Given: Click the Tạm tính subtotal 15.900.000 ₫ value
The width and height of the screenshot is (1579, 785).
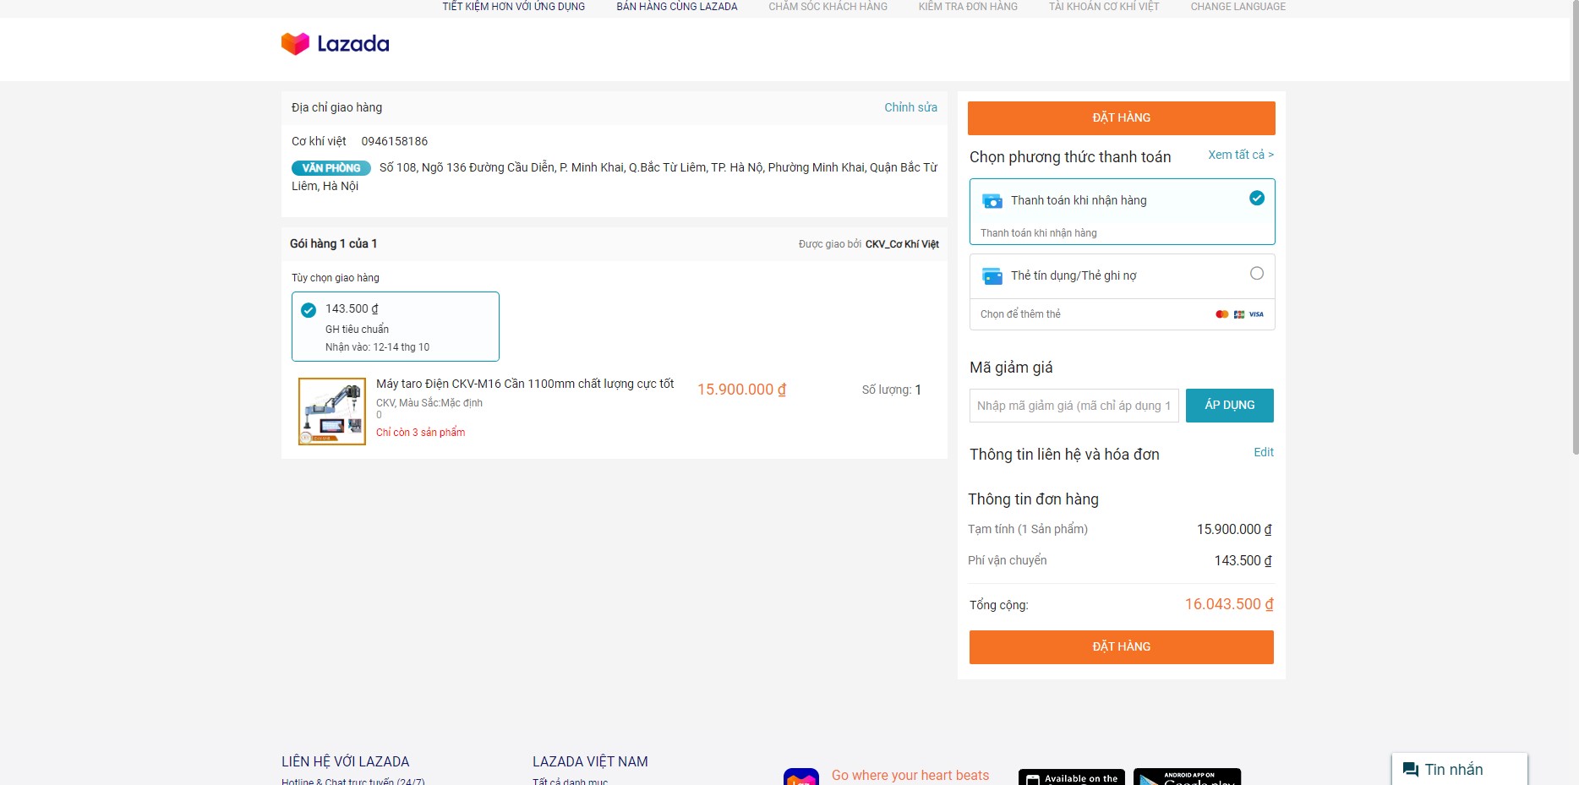Looking at the screenshot, I should (1234, 529).
